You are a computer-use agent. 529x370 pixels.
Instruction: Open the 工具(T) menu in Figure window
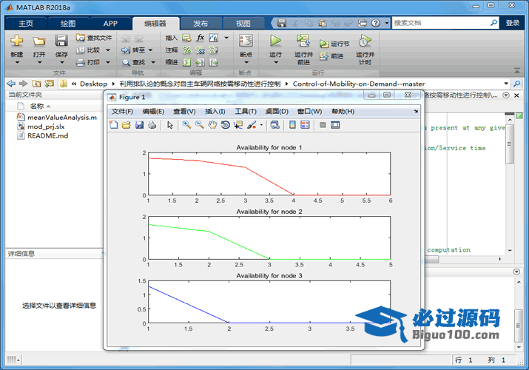point(245,111)
